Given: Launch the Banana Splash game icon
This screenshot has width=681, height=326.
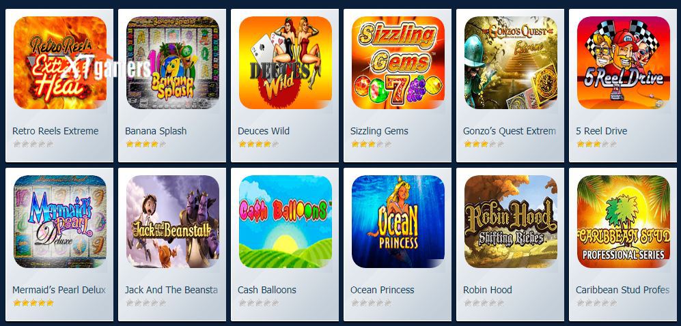Looking at the screenshot, I should point(173,63).
